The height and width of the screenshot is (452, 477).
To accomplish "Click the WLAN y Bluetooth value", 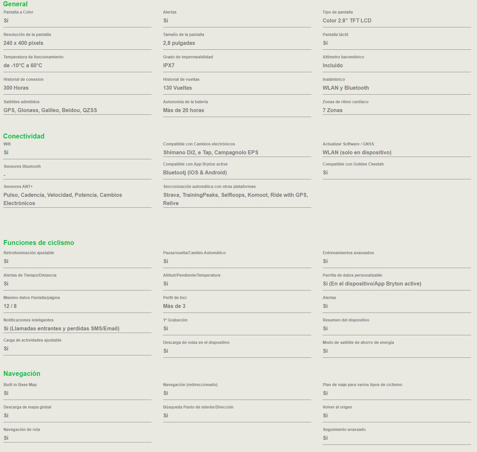I will (346, 88).
